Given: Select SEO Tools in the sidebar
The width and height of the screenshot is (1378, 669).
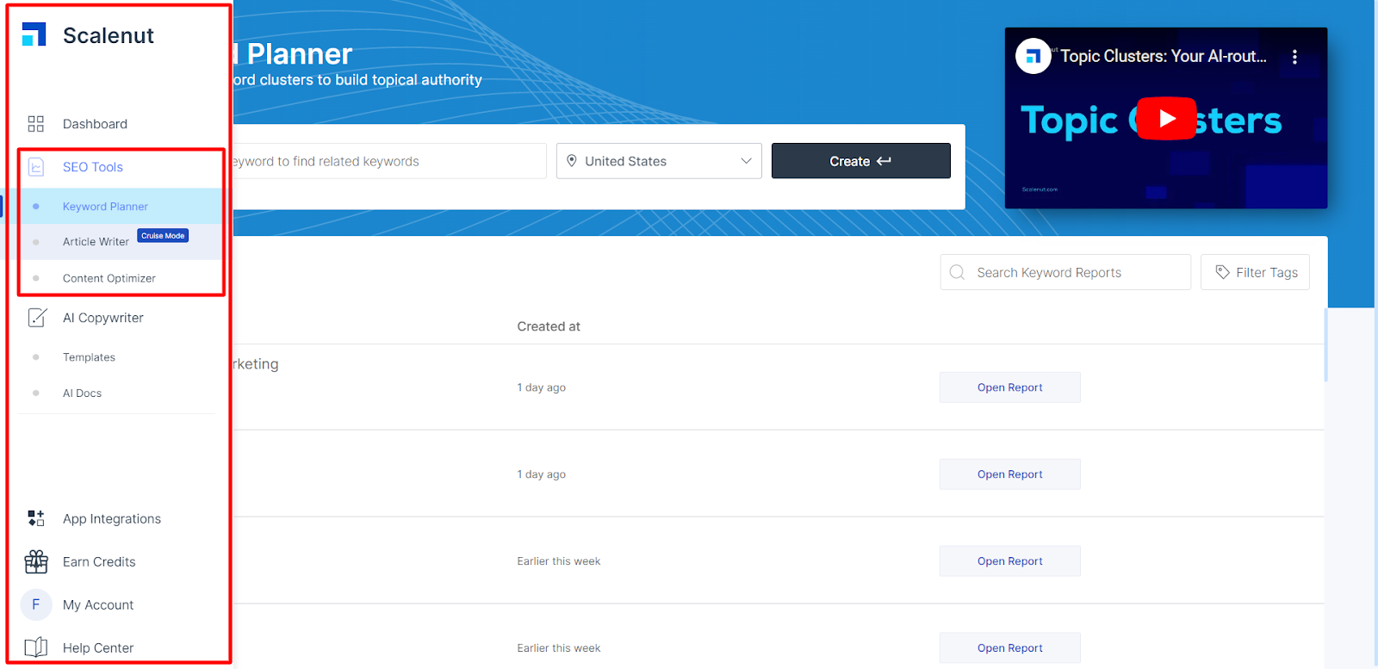Looking at the screenshot, I should (93, 167).
